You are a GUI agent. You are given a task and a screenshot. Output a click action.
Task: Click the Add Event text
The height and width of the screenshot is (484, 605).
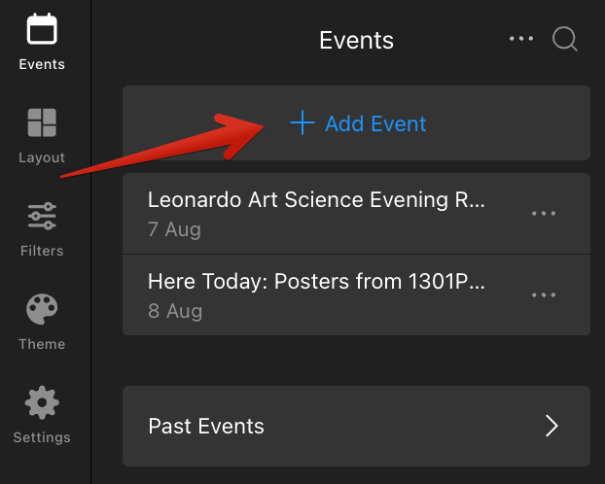(x=375, y=123)
